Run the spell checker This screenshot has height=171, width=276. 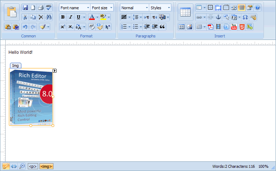tap(49, 7)
